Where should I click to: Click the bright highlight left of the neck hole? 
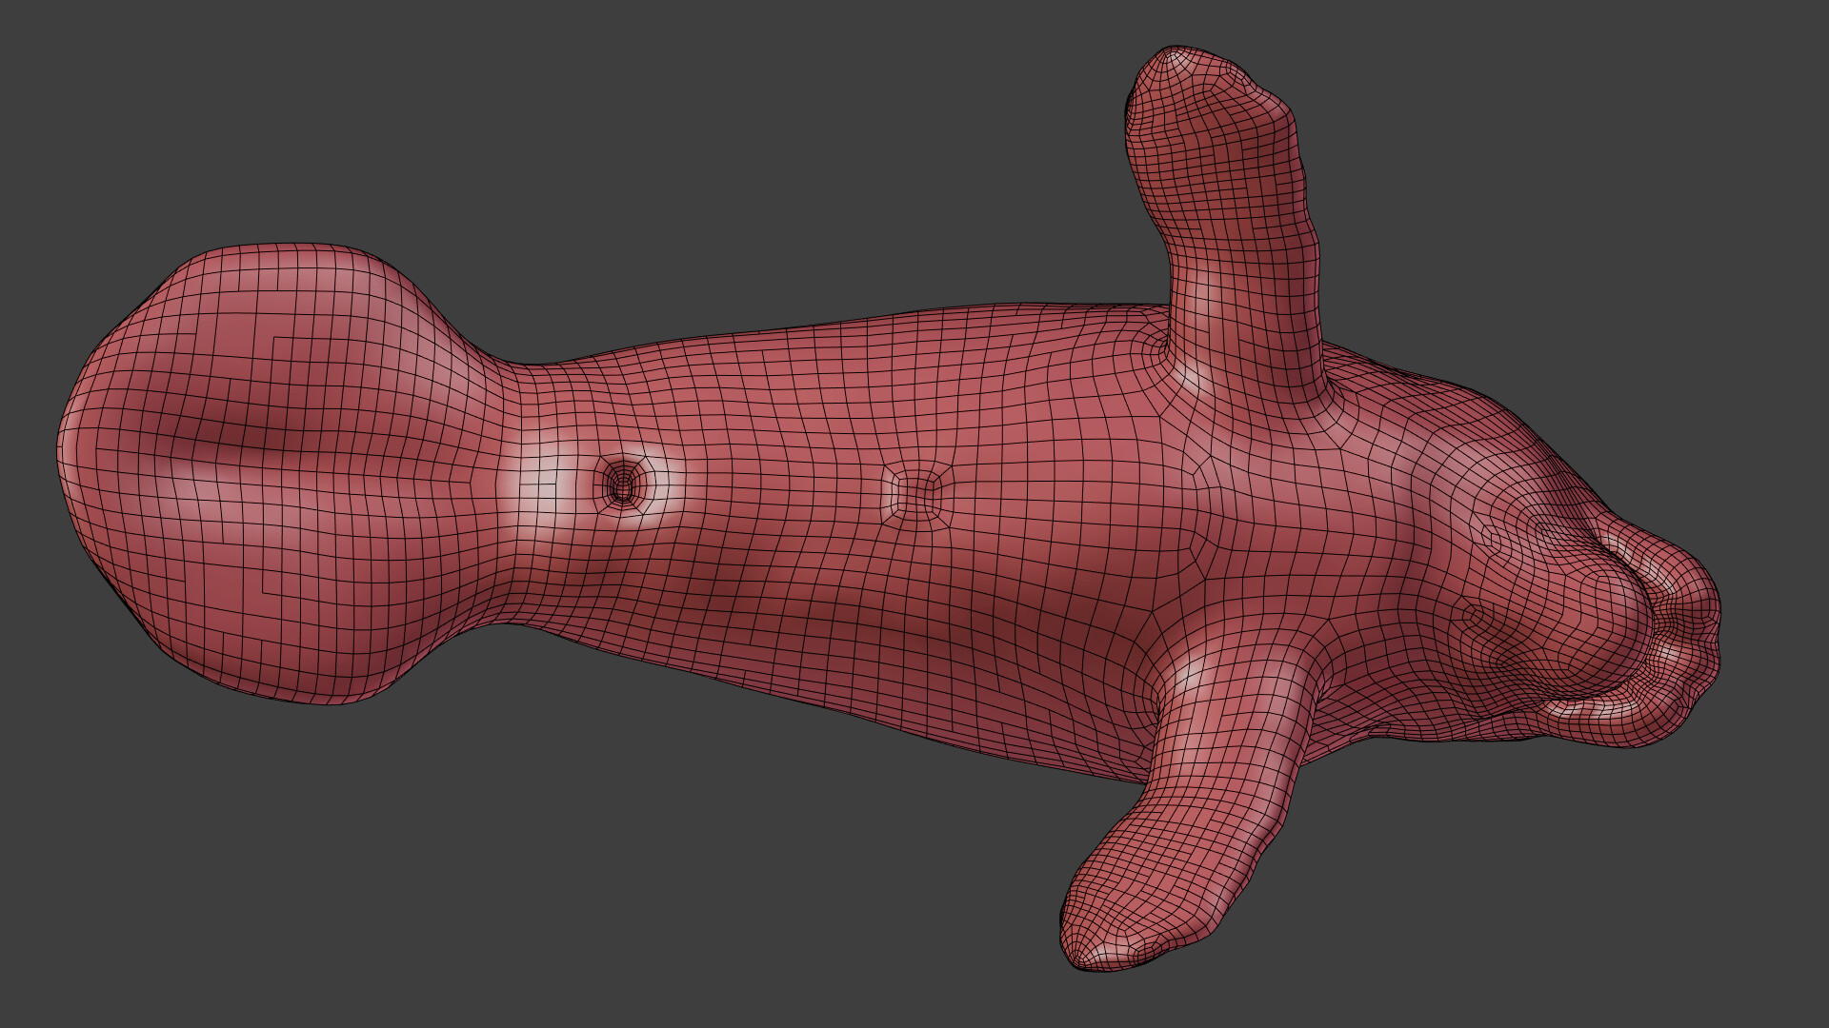click(538, 487)
